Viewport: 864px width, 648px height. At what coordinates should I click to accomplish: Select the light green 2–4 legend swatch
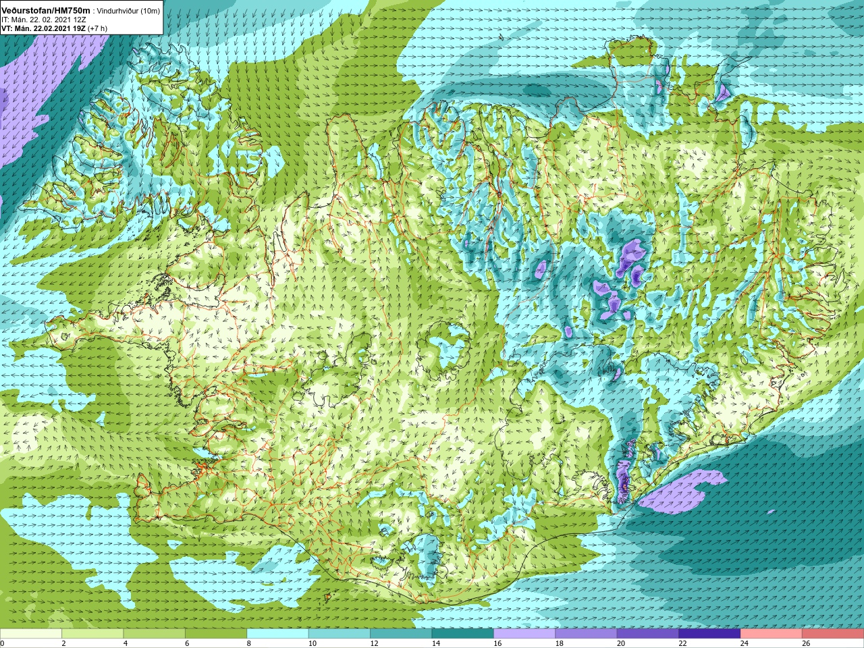[92, 634]
